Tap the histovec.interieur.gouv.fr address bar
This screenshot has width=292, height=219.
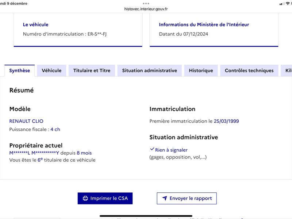coord(146,9)
